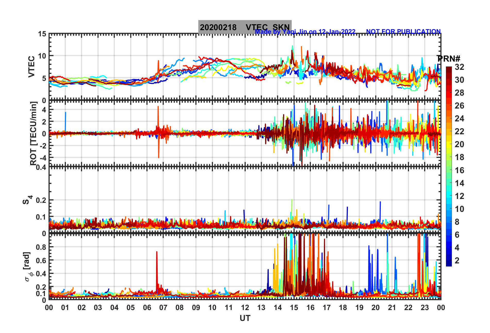This screenshot has height=333, width=490.
Task: Click colorbar tick label "32"
Action: (x=459, y=67)
